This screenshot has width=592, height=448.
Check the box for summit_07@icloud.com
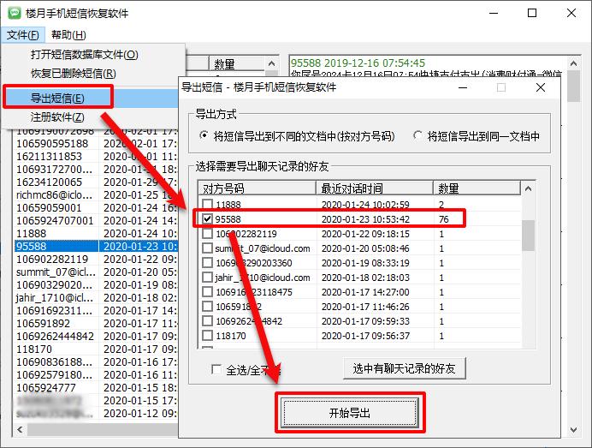tap(207, 248)
